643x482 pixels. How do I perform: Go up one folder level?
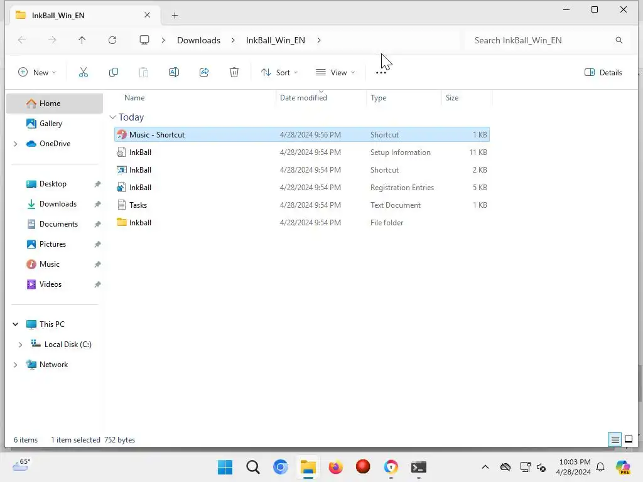(82, 40)
